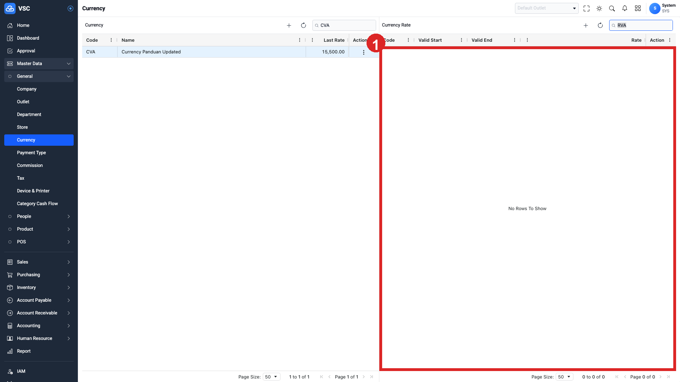Go to next page of Currency grid
Viewport: 680px width, 382px height.
(364, 377)
